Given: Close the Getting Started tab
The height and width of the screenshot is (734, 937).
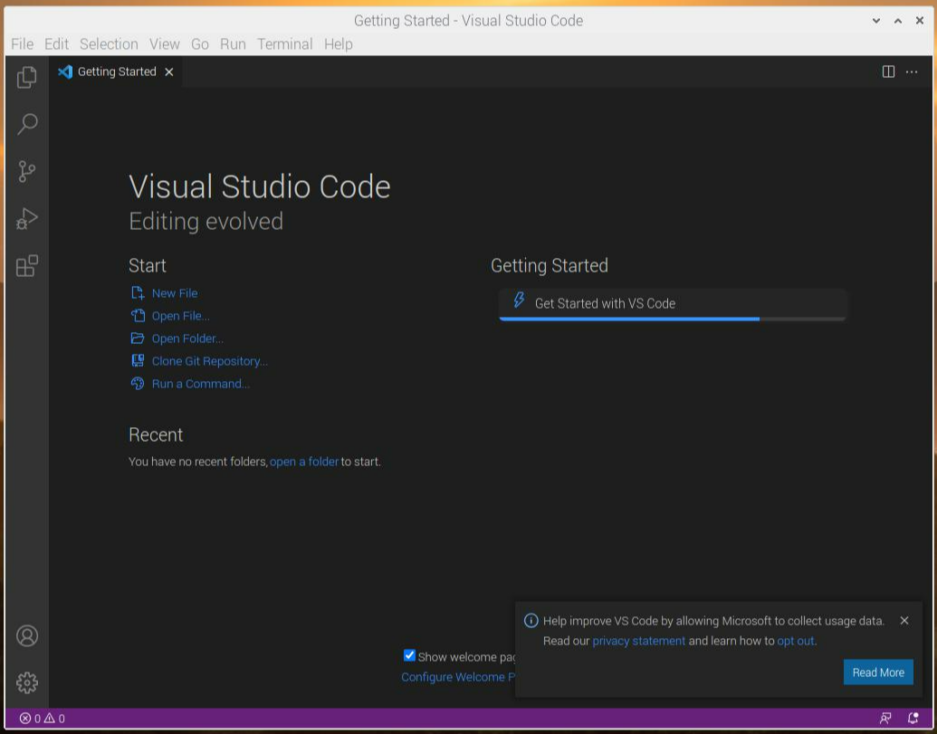Looking at the screenshot, I should pyautogui.click(x=169, y=71).
